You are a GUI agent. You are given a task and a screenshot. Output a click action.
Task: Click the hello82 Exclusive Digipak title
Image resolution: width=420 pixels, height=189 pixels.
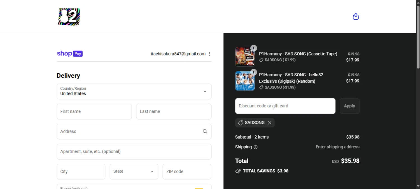pos(291,78)
